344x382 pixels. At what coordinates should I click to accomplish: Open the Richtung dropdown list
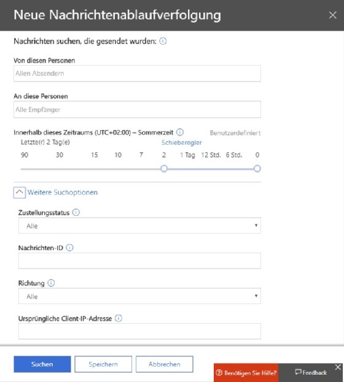pyautogui.click(x=139, y=296)
